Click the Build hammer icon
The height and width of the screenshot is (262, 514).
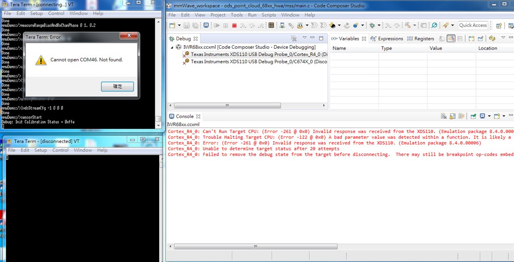click(x=407, y=26)
